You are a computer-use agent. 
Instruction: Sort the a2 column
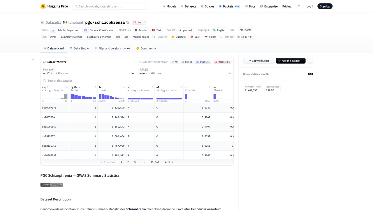click(181, 87)
